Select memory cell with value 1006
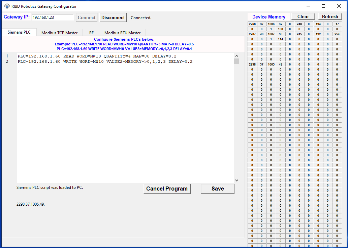Viewport: 348px width, 248px height. [271, 24]
